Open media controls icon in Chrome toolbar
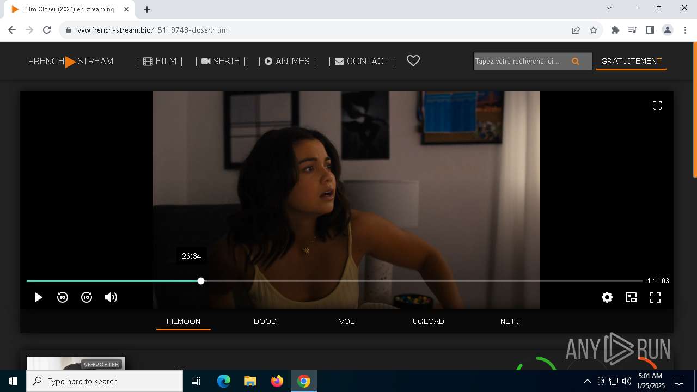The width and height of the screenshot is (697, 392). tap(632, 30)
